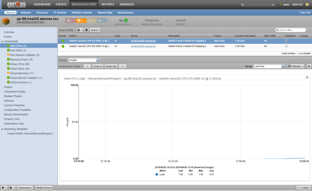Click green status icon of selected CPU row

coord(63,41)
